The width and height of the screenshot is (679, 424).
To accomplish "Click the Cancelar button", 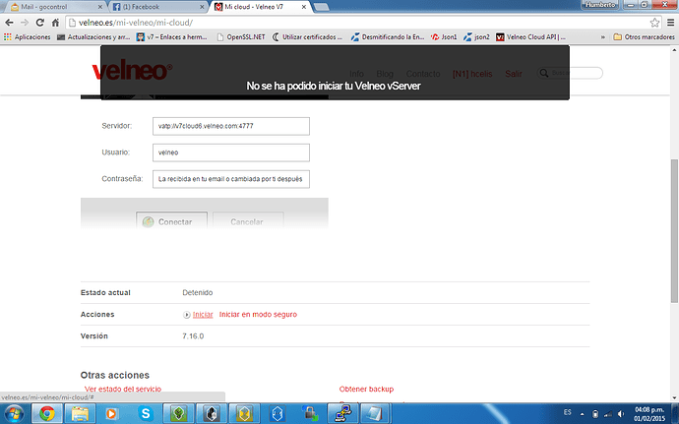I will (x=248, y=221).
